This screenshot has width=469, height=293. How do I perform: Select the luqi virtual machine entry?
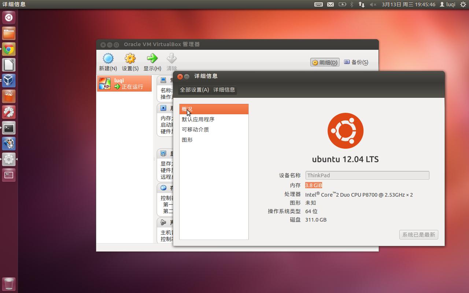124,84
